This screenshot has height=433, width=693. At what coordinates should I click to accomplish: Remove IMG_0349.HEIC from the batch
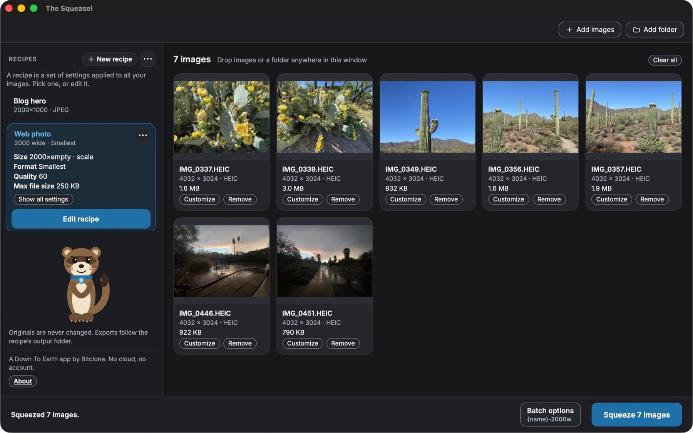(446, 199)
